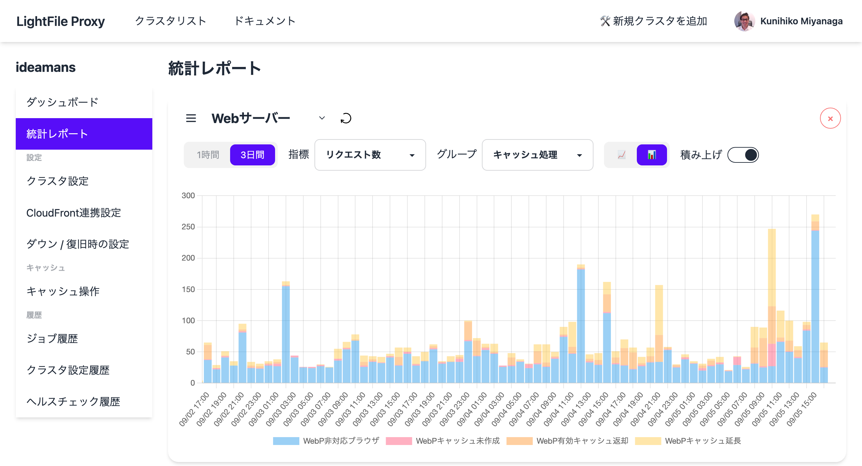Open クラスタ設定履歴 page

tap(84, 370)
